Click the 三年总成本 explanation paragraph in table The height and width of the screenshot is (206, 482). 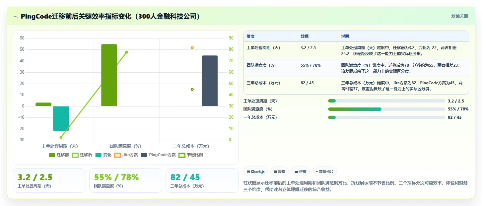(402, 86)
